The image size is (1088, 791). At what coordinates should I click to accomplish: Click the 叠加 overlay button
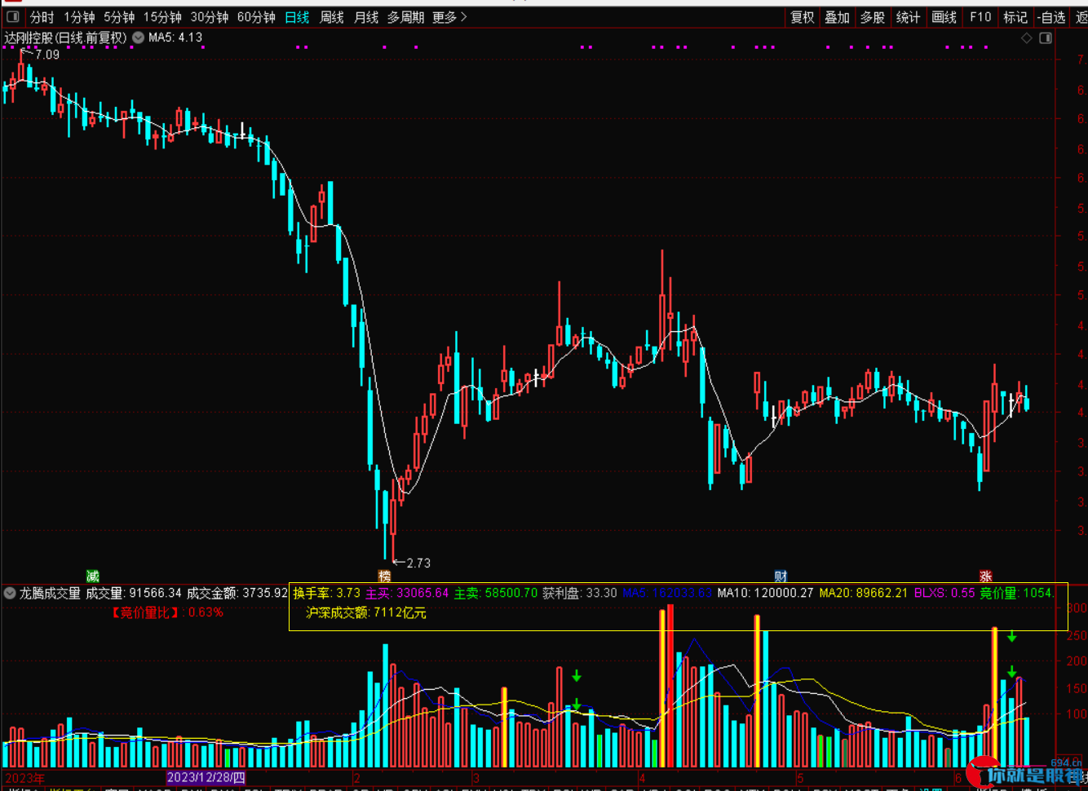coord(838,17)
